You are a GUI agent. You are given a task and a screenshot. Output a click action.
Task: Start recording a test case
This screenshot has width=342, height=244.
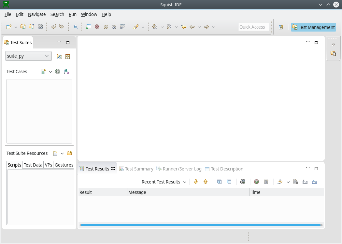(x=97, y=27)
